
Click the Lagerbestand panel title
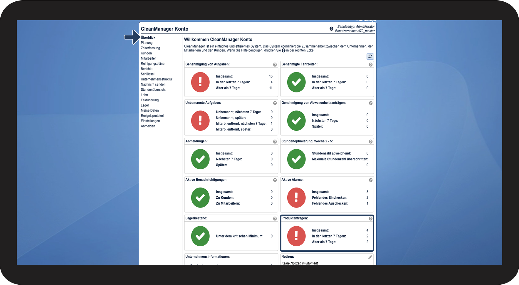196,218
